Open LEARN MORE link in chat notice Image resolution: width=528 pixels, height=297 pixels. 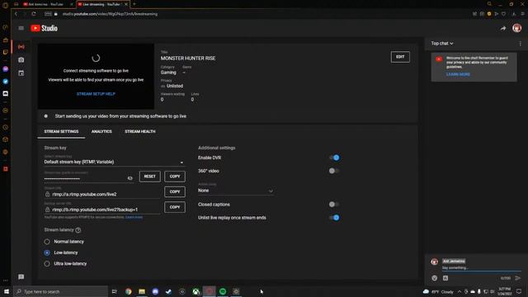pos(458,74)
